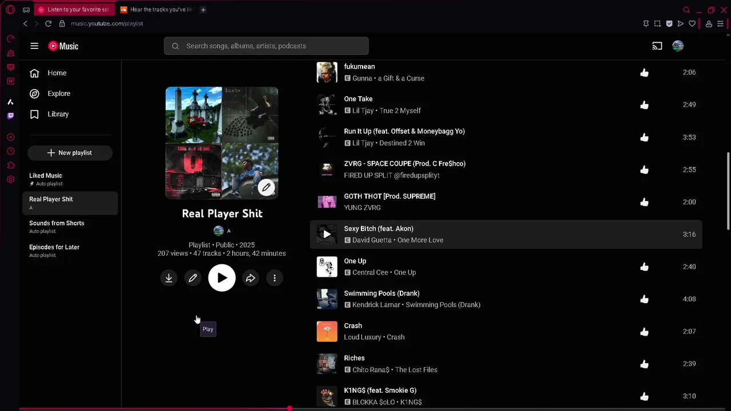
Task: Open the pinboards pin icon
Action: click(646, 23)
